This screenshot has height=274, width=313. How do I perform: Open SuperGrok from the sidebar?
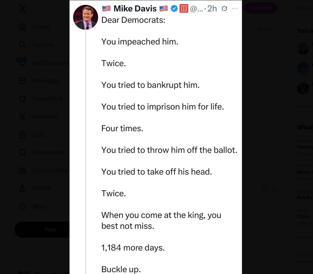pyautogui.click(x=22, y=99)
